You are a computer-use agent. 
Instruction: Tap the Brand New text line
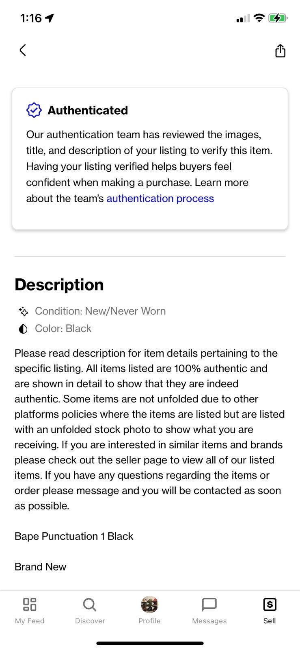click(41, 567)
